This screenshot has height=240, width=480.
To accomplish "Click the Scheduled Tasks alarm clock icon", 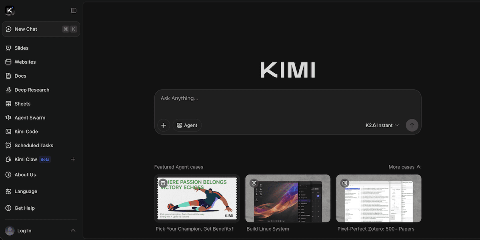I will [8, 146].
